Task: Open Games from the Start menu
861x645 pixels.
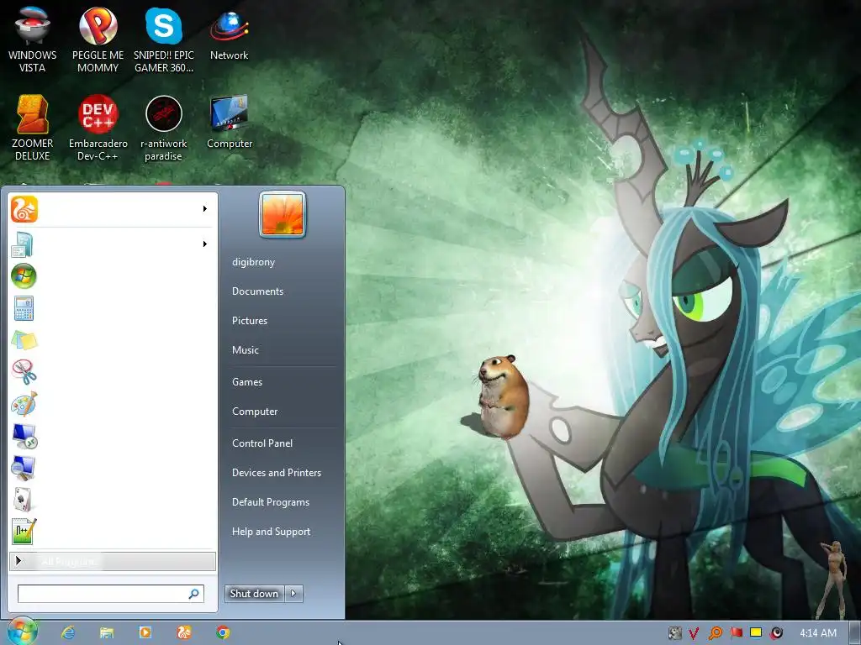Action: point(247,382)
